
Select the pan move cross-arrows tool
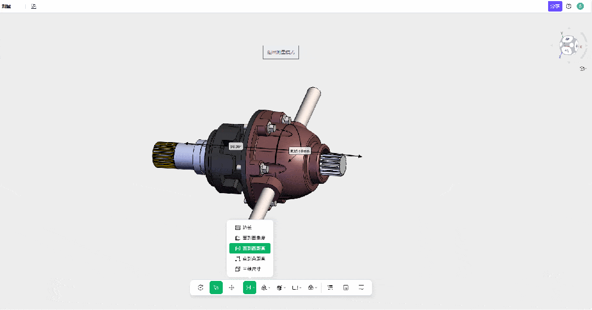232,288
